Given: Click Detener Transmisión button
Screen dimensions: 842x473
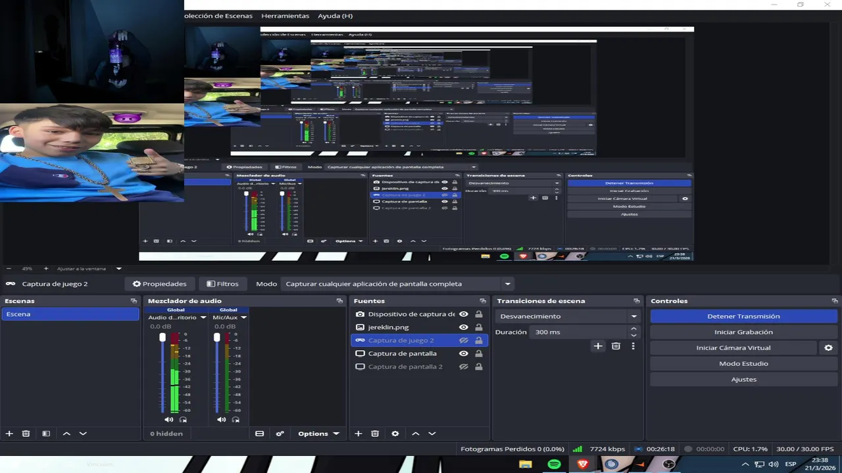Looking at the screenshot, I should point(743,316).
